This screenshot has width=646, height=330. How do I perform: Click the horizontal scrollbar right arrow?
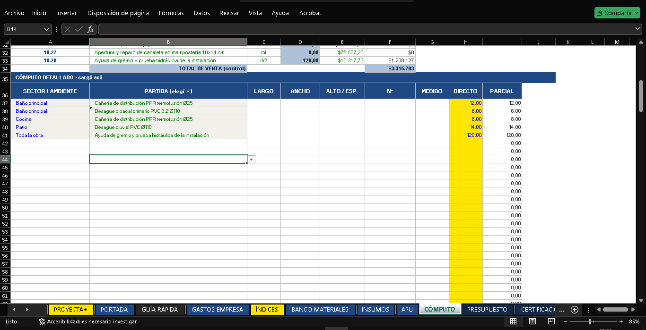[x=633, y=310]
